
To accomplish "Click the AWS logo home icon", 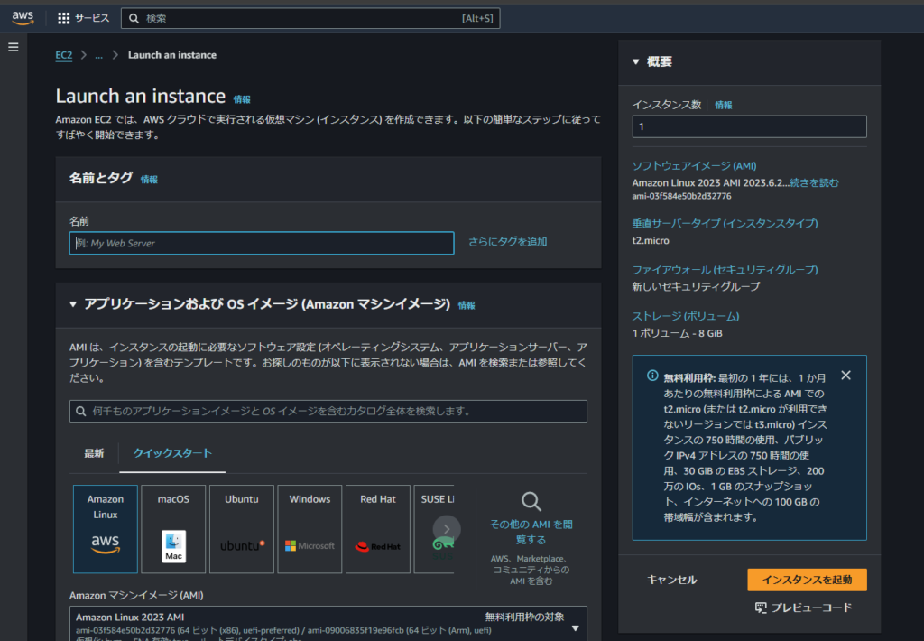I will click(23, 18).
